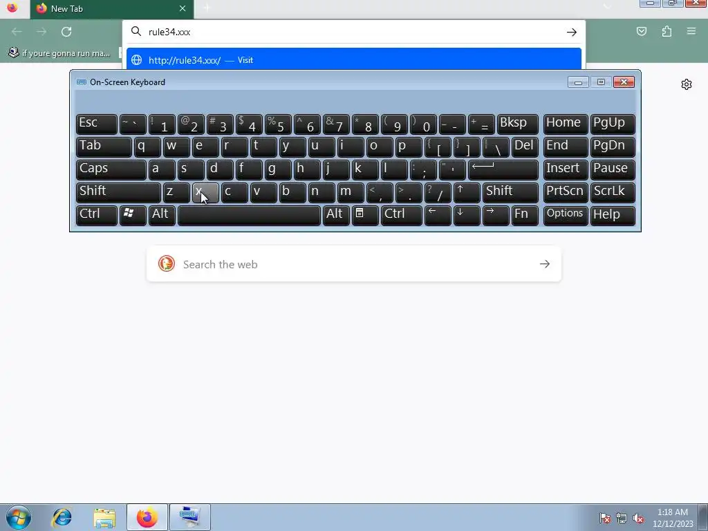Screen dimensions: 708x531
Task: Click the Search the web box
Action: [x=353, y=264]
